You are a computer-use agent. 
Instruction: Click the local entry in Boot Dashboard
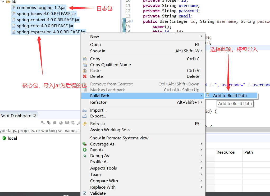[x=12, y=138]
